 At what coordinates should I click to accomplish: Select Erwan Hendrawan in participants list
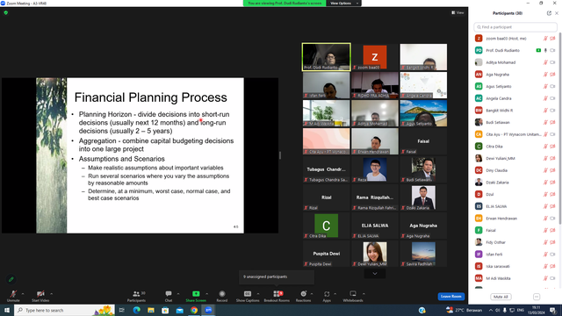click(x=515, y=219)
